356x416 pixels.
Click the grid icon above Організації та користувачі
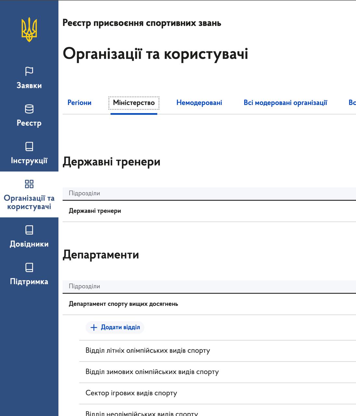(30, 184)
